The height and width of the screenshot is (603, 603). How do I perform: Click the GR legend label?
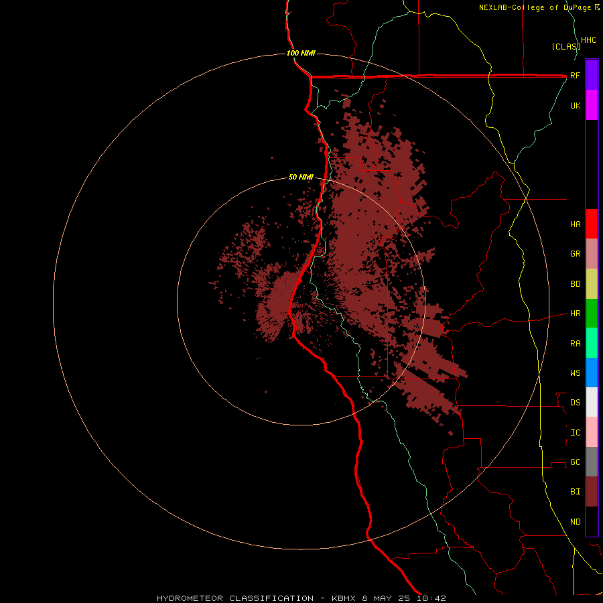coord(575,254)
